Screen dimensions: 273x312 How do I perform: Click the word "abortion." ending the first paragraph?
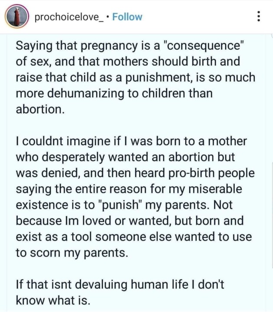[x=40, y=110]
